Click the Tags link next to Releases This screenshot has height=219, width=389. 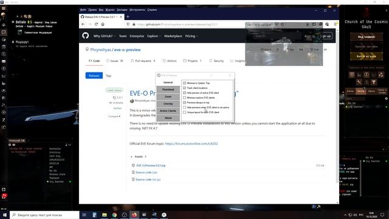[x=109, y=75]
